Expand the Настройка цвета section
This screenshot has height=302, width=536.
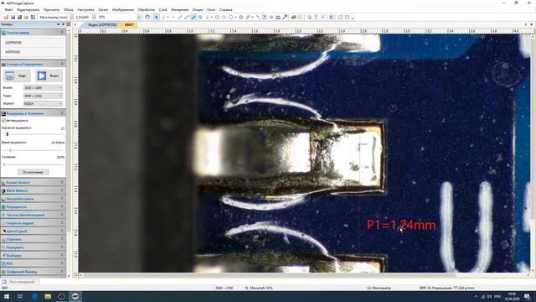point(33,199)
